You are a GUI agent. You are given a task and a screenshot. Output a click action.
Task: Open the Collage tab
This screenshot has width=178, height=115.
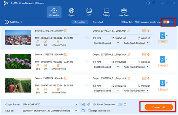tap(107, 12)
